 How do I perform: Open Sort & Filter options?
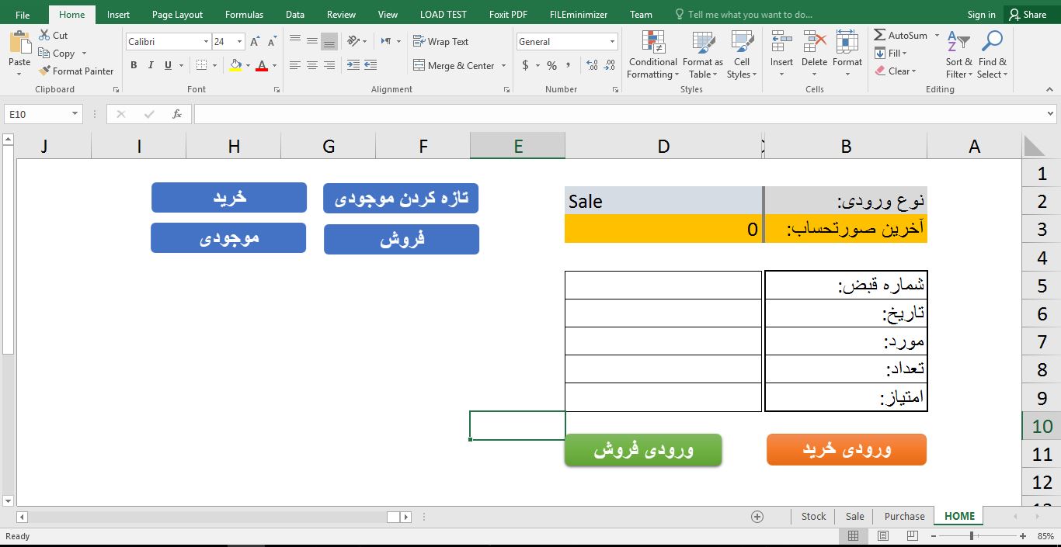(x=958, y=55)
